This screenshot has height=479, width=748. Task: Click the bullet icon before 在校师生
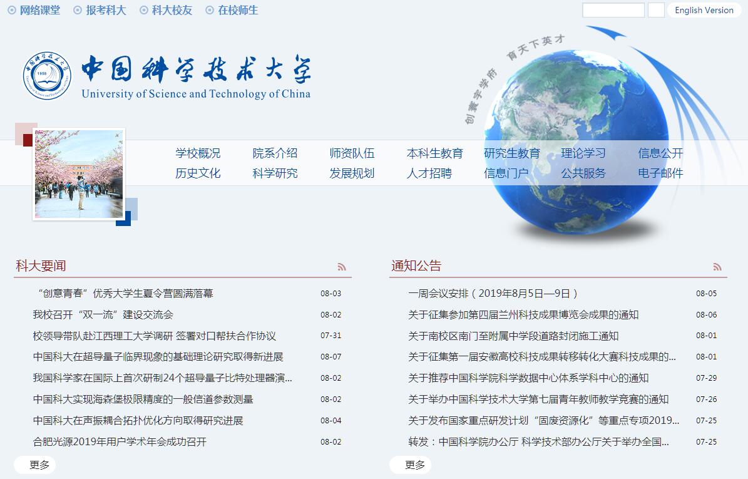point(210,10)
